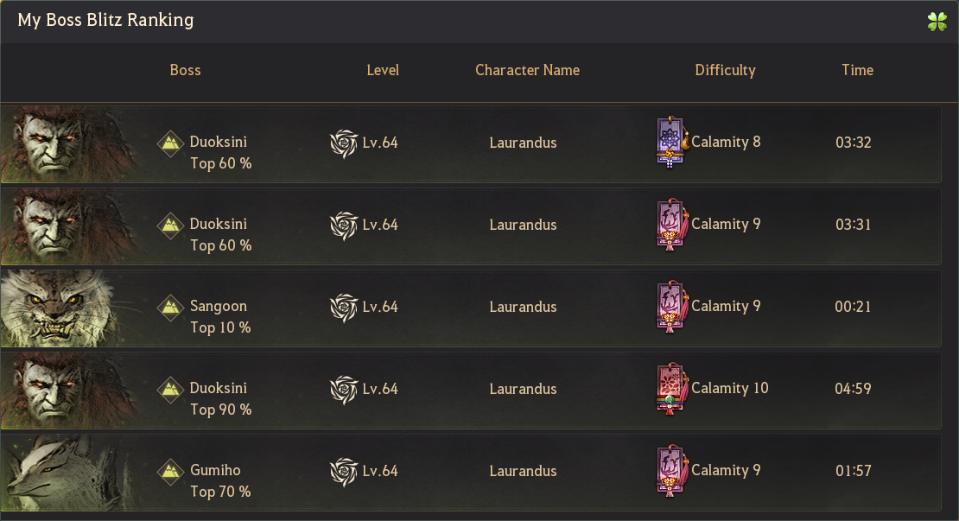The image size is (959, 521).
Task: Click Gumiho row's Calamity 9 talisman icon
Action: click(x=671, y=470)
